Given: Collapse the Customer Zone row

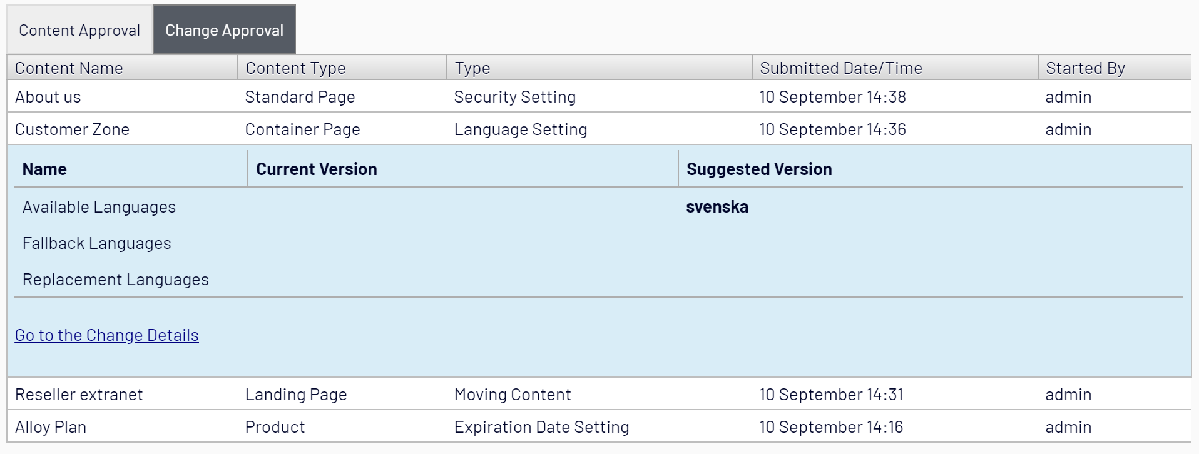Looking at the screenshot, I should tap(72, 129).
